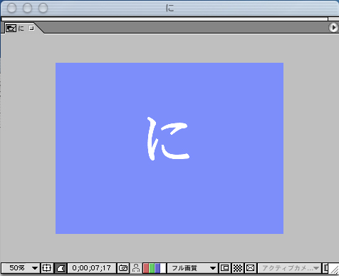Show the alpha channel white swatch
Image resolution: width=339 pixels, height=276 pixels.
(163, 268)
